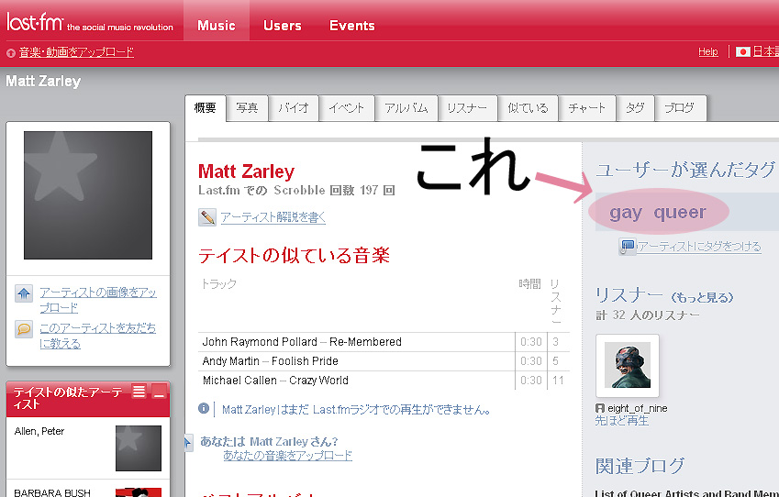The image size is (779, 497).
Task: Click the user icon beside eight_of_nine
Action: pyautogui.click(x=600, y=408)
